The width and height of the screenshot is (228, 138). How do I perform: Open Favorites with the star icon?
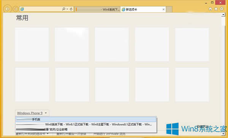[216, 9]
